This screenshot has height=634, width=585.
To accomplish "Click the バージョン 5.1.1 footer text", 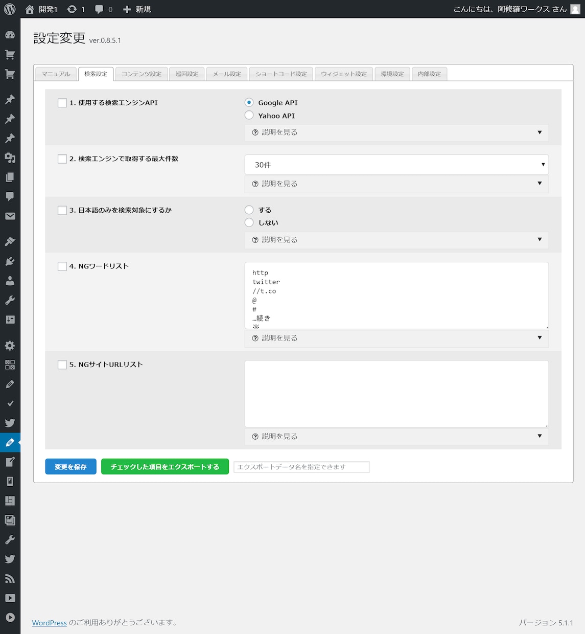I will [546, 623].
